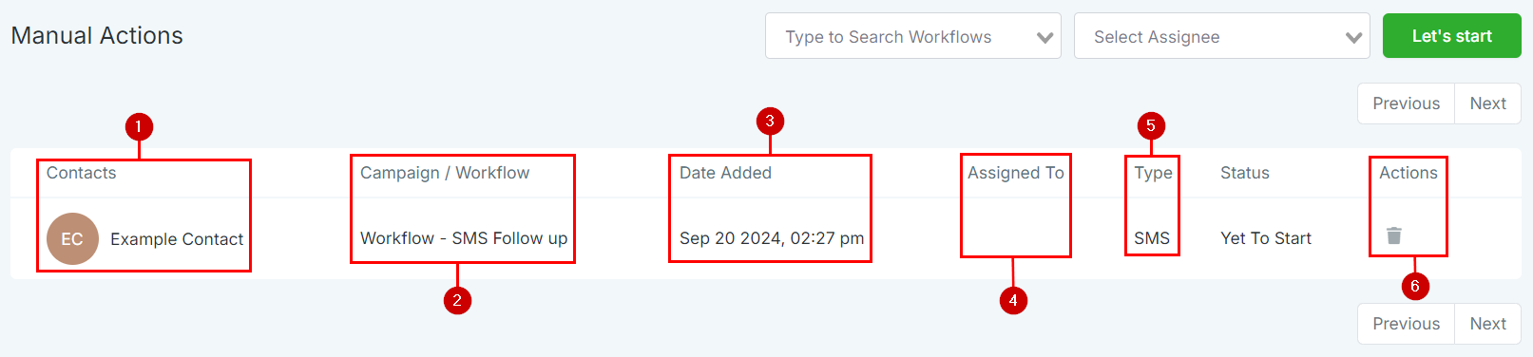Screen dimensions: 1533x357
Task: Open the Type to Search Workflows dropdown
Action: pyautogui.click(x=912, y=36)
